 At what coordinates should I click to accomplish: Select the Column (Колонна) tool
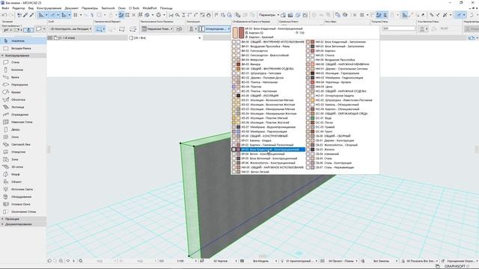[x=23, y=69]
